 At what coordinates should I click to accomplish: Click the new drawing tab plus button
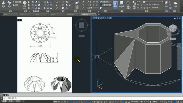click(x=99, y=15)
